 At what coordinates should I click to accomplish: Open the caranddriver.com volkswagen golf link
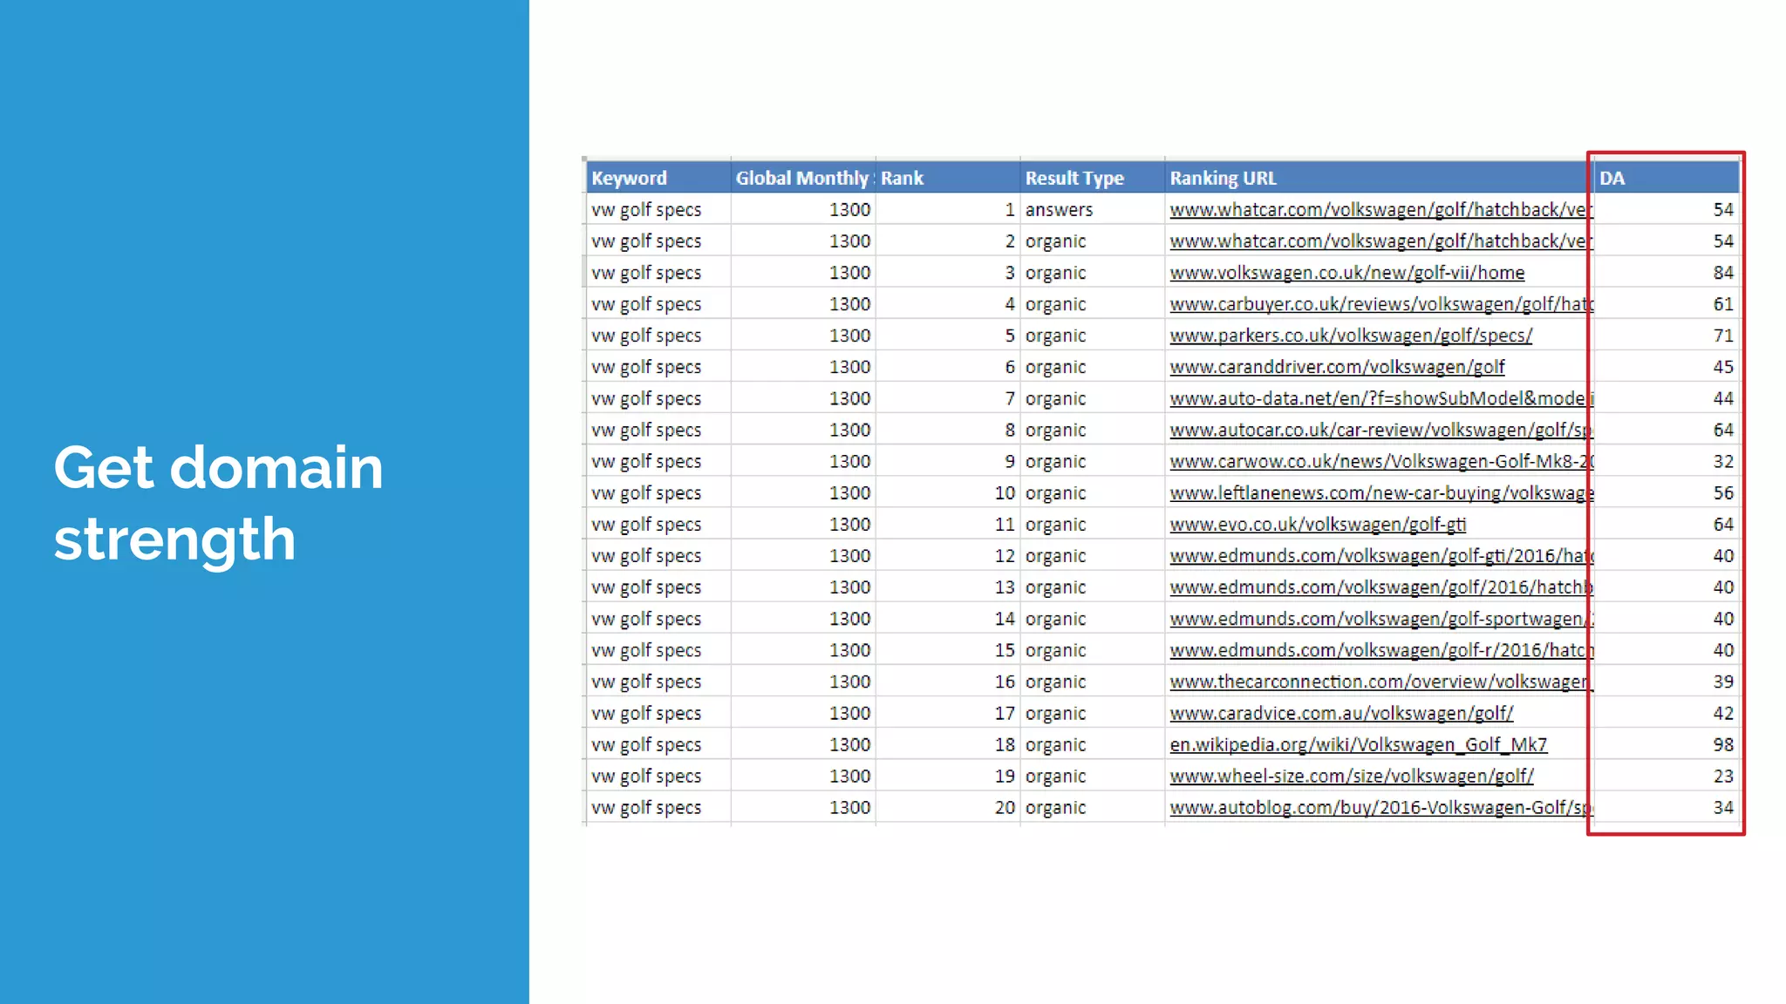[x=1337, y=367]
